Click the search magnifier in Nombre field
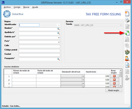Image resolution: width=132 pixels, height=109 pixels. click(x=58, y=29)
